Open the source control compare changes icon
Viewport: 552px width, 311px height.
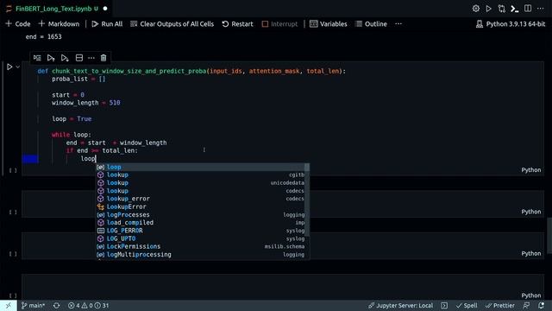pos(502,9)
